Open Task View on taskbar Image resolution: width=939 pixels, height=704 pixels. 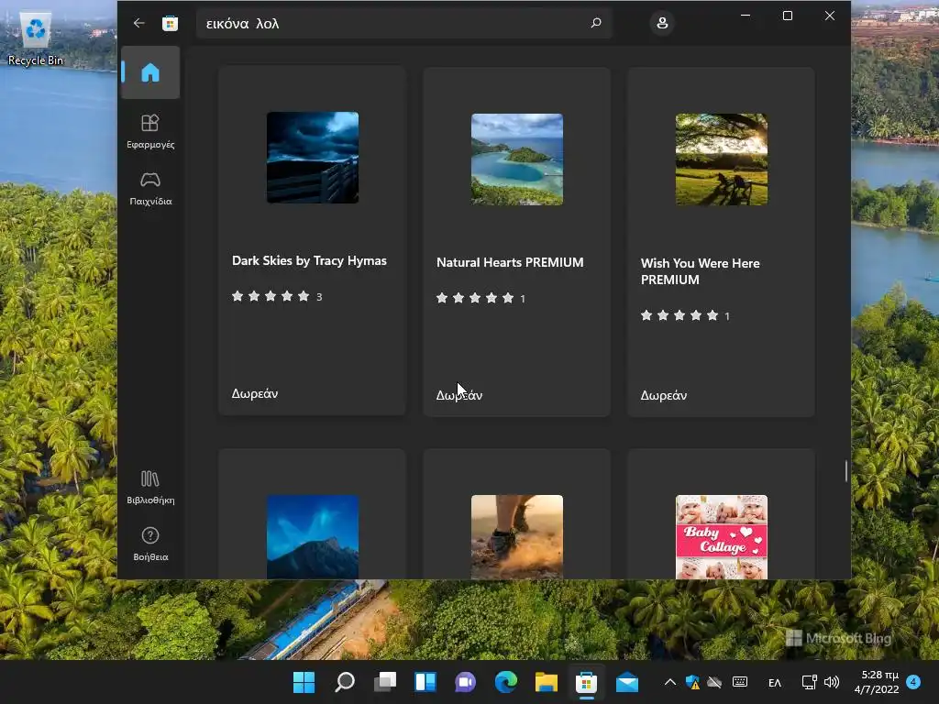pos(385,682)
